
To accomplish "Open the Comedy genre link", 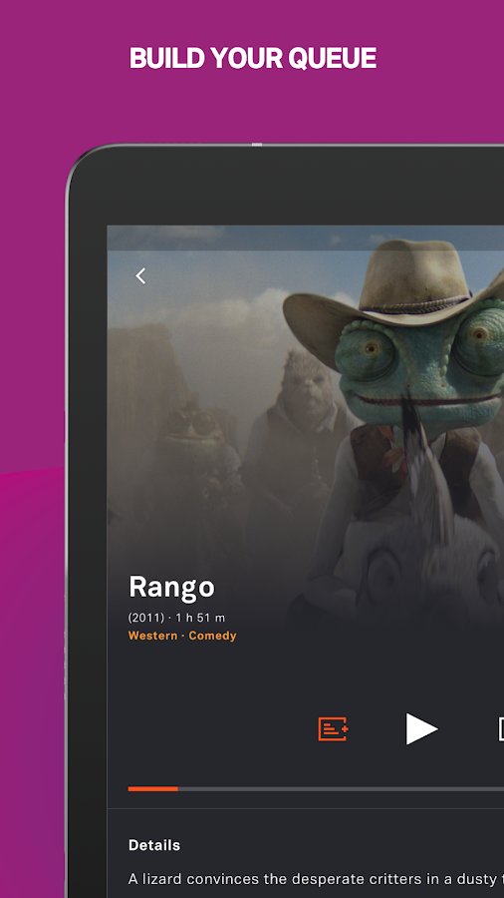I will pos(212,636).
